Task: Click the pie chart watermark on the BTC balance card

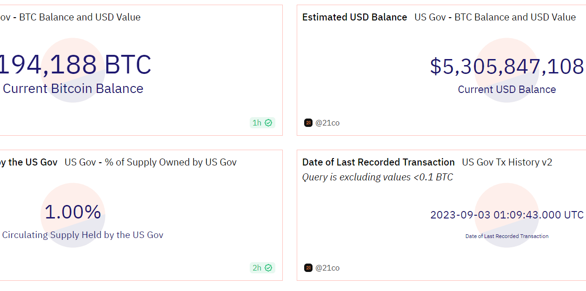Action: point(73,71)
